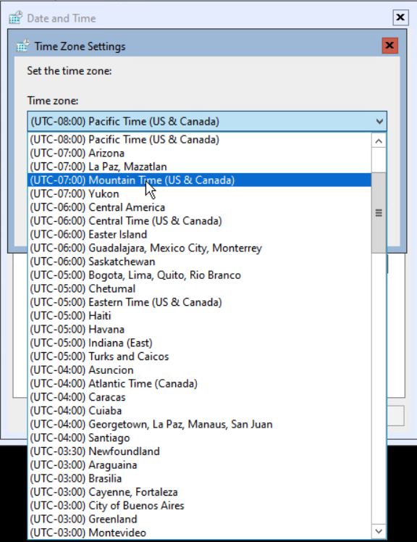
Task: Pick Bogota, Lima, Quito, Rio Branco
Action: (x=199, y=275)
